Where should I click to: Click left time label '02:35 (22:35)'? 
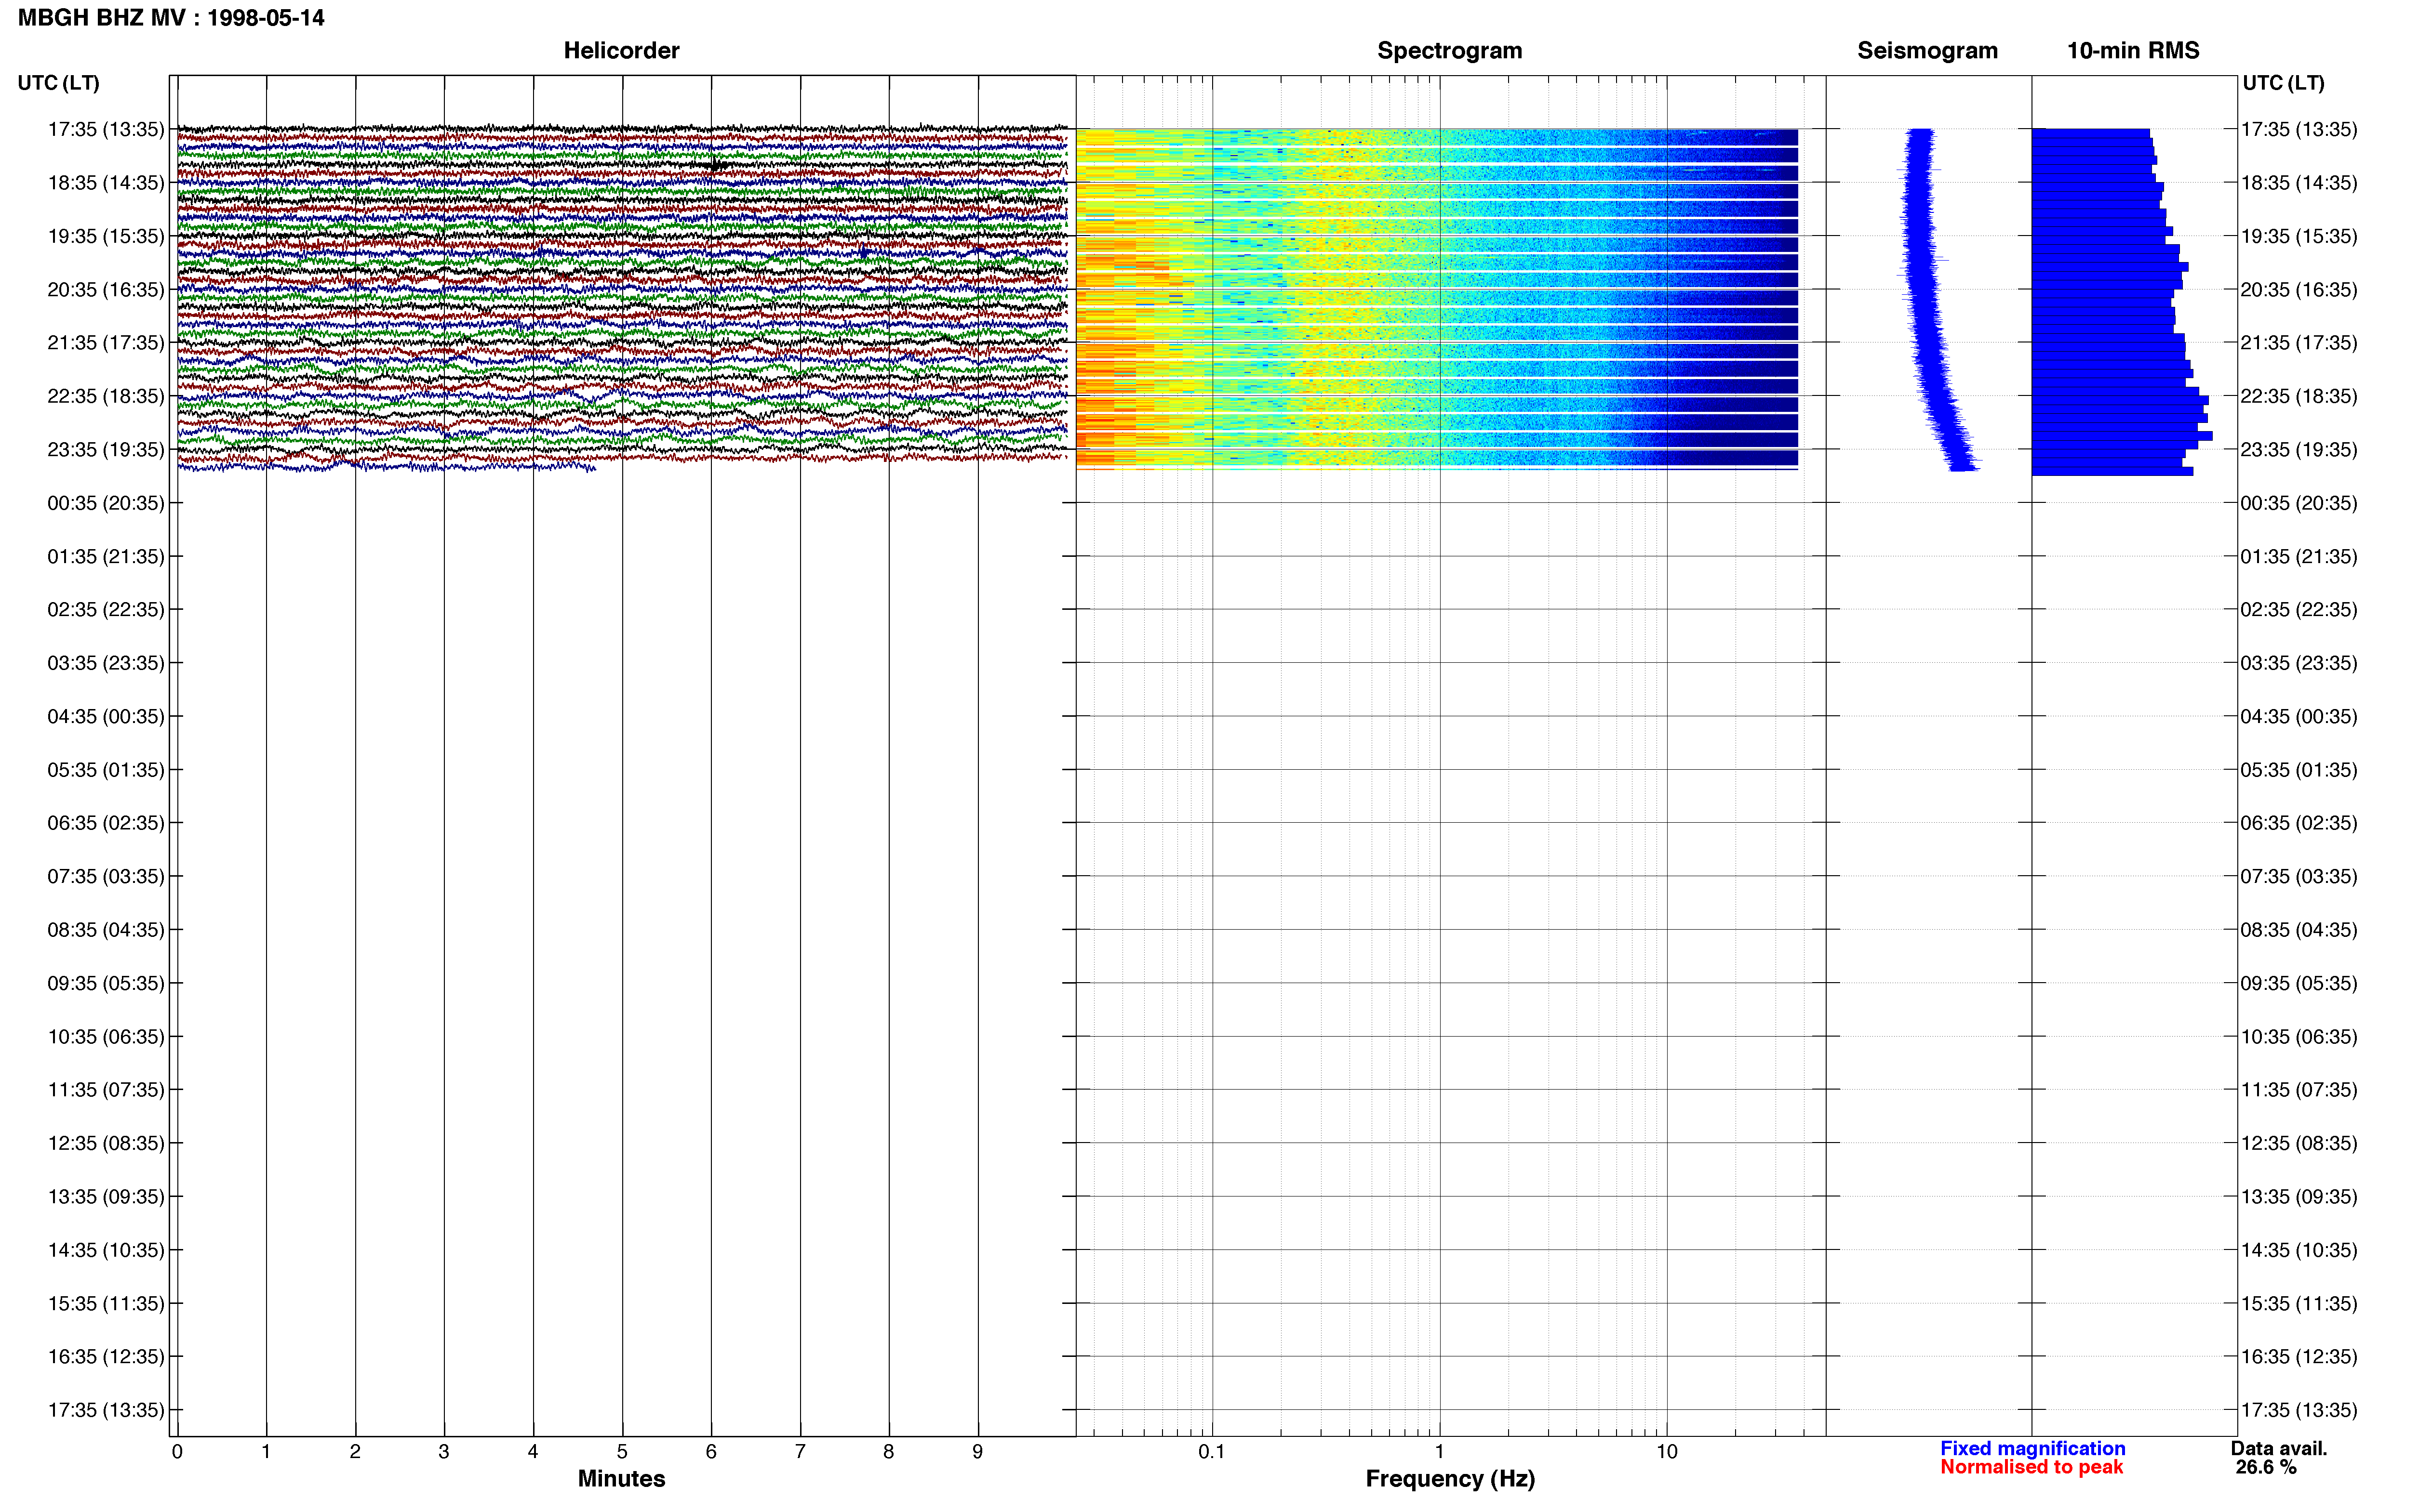[x=106, y=610]
